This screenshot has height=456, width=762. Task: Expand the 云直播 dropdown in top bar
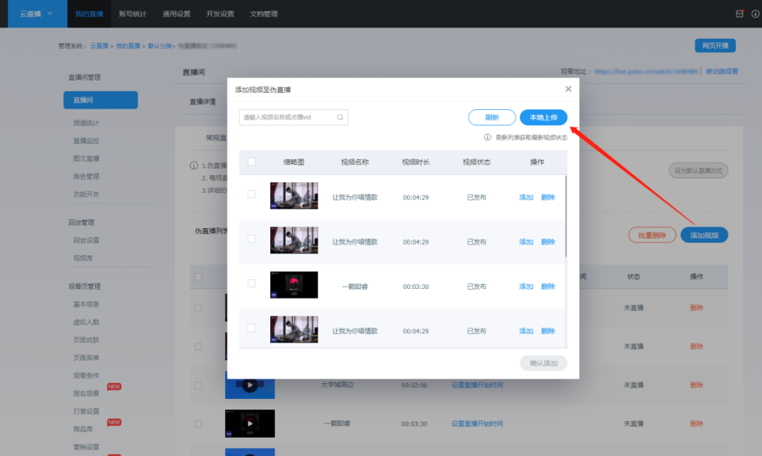point(49,13)
